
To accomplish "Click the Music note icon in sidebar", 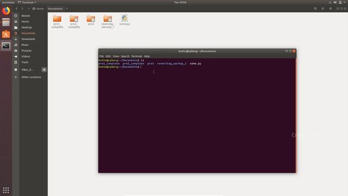I will 16,45.
